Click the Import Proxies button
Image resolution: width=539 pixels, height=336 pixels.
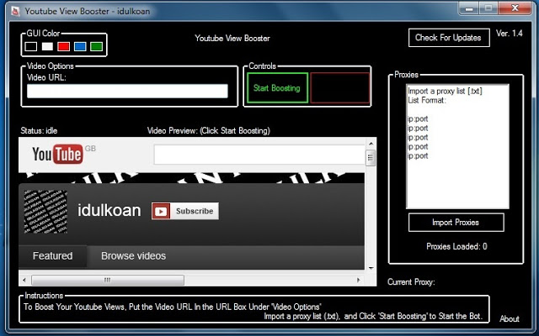click(456, 223)
